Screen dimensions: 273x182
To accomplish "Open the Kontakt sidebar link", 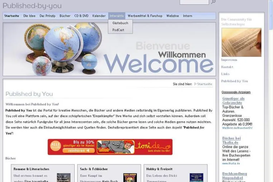I will pos(227,67).
